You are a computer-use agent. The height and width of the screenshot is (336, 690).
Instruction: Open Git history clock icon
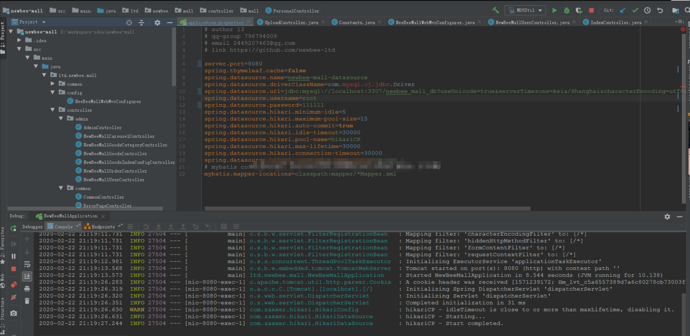(647, 11)
